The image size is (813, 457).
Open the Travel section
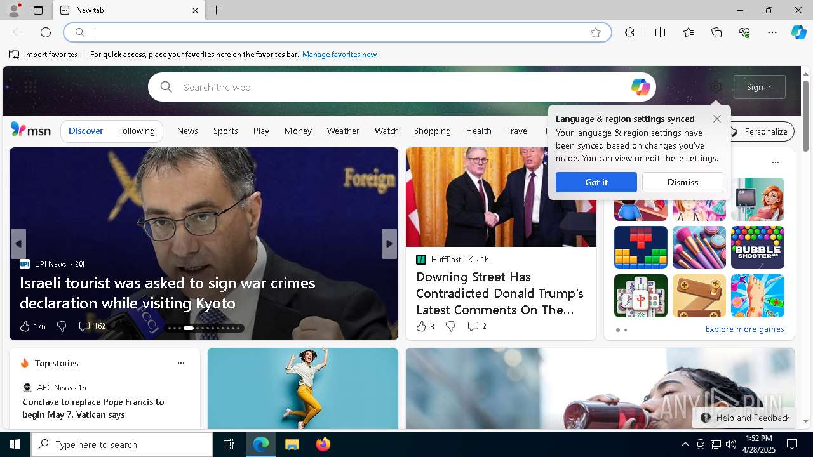tap(518, 131)
